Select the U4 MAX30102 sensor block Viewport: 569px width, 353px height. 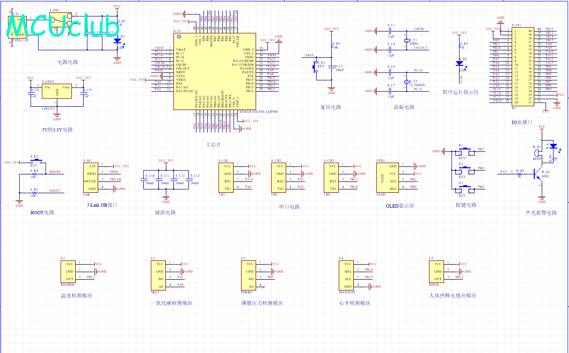coord(347,275)
